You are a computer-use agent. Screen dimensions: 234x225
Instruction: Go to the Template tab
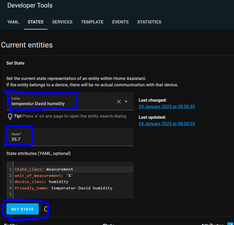click(x=92, y=22)
